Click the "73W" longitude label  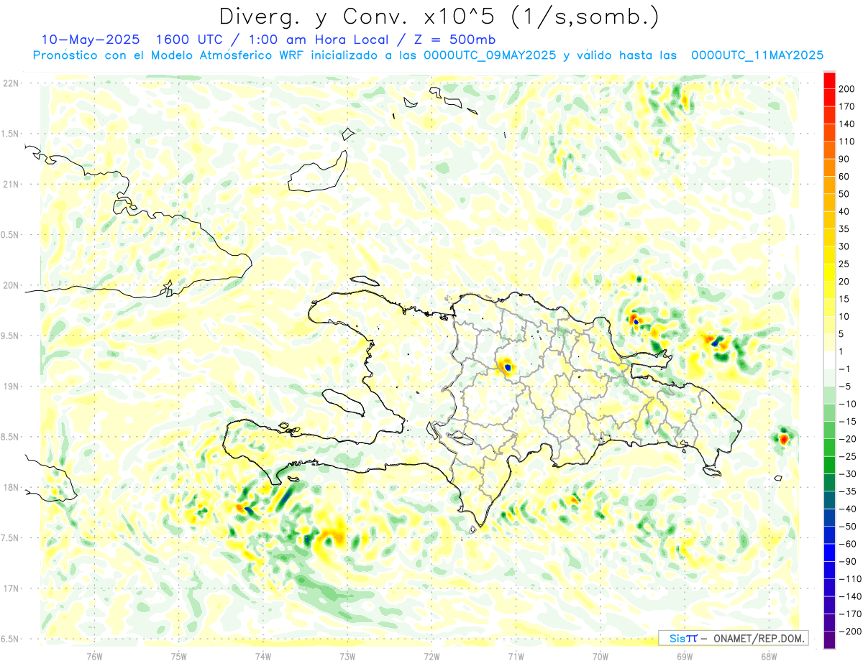(x=347, y=656)
